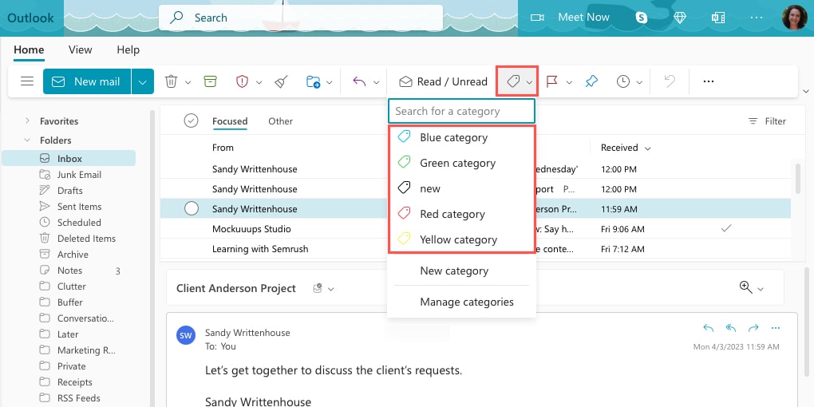Click the Move to folder icon

[313, 81]
